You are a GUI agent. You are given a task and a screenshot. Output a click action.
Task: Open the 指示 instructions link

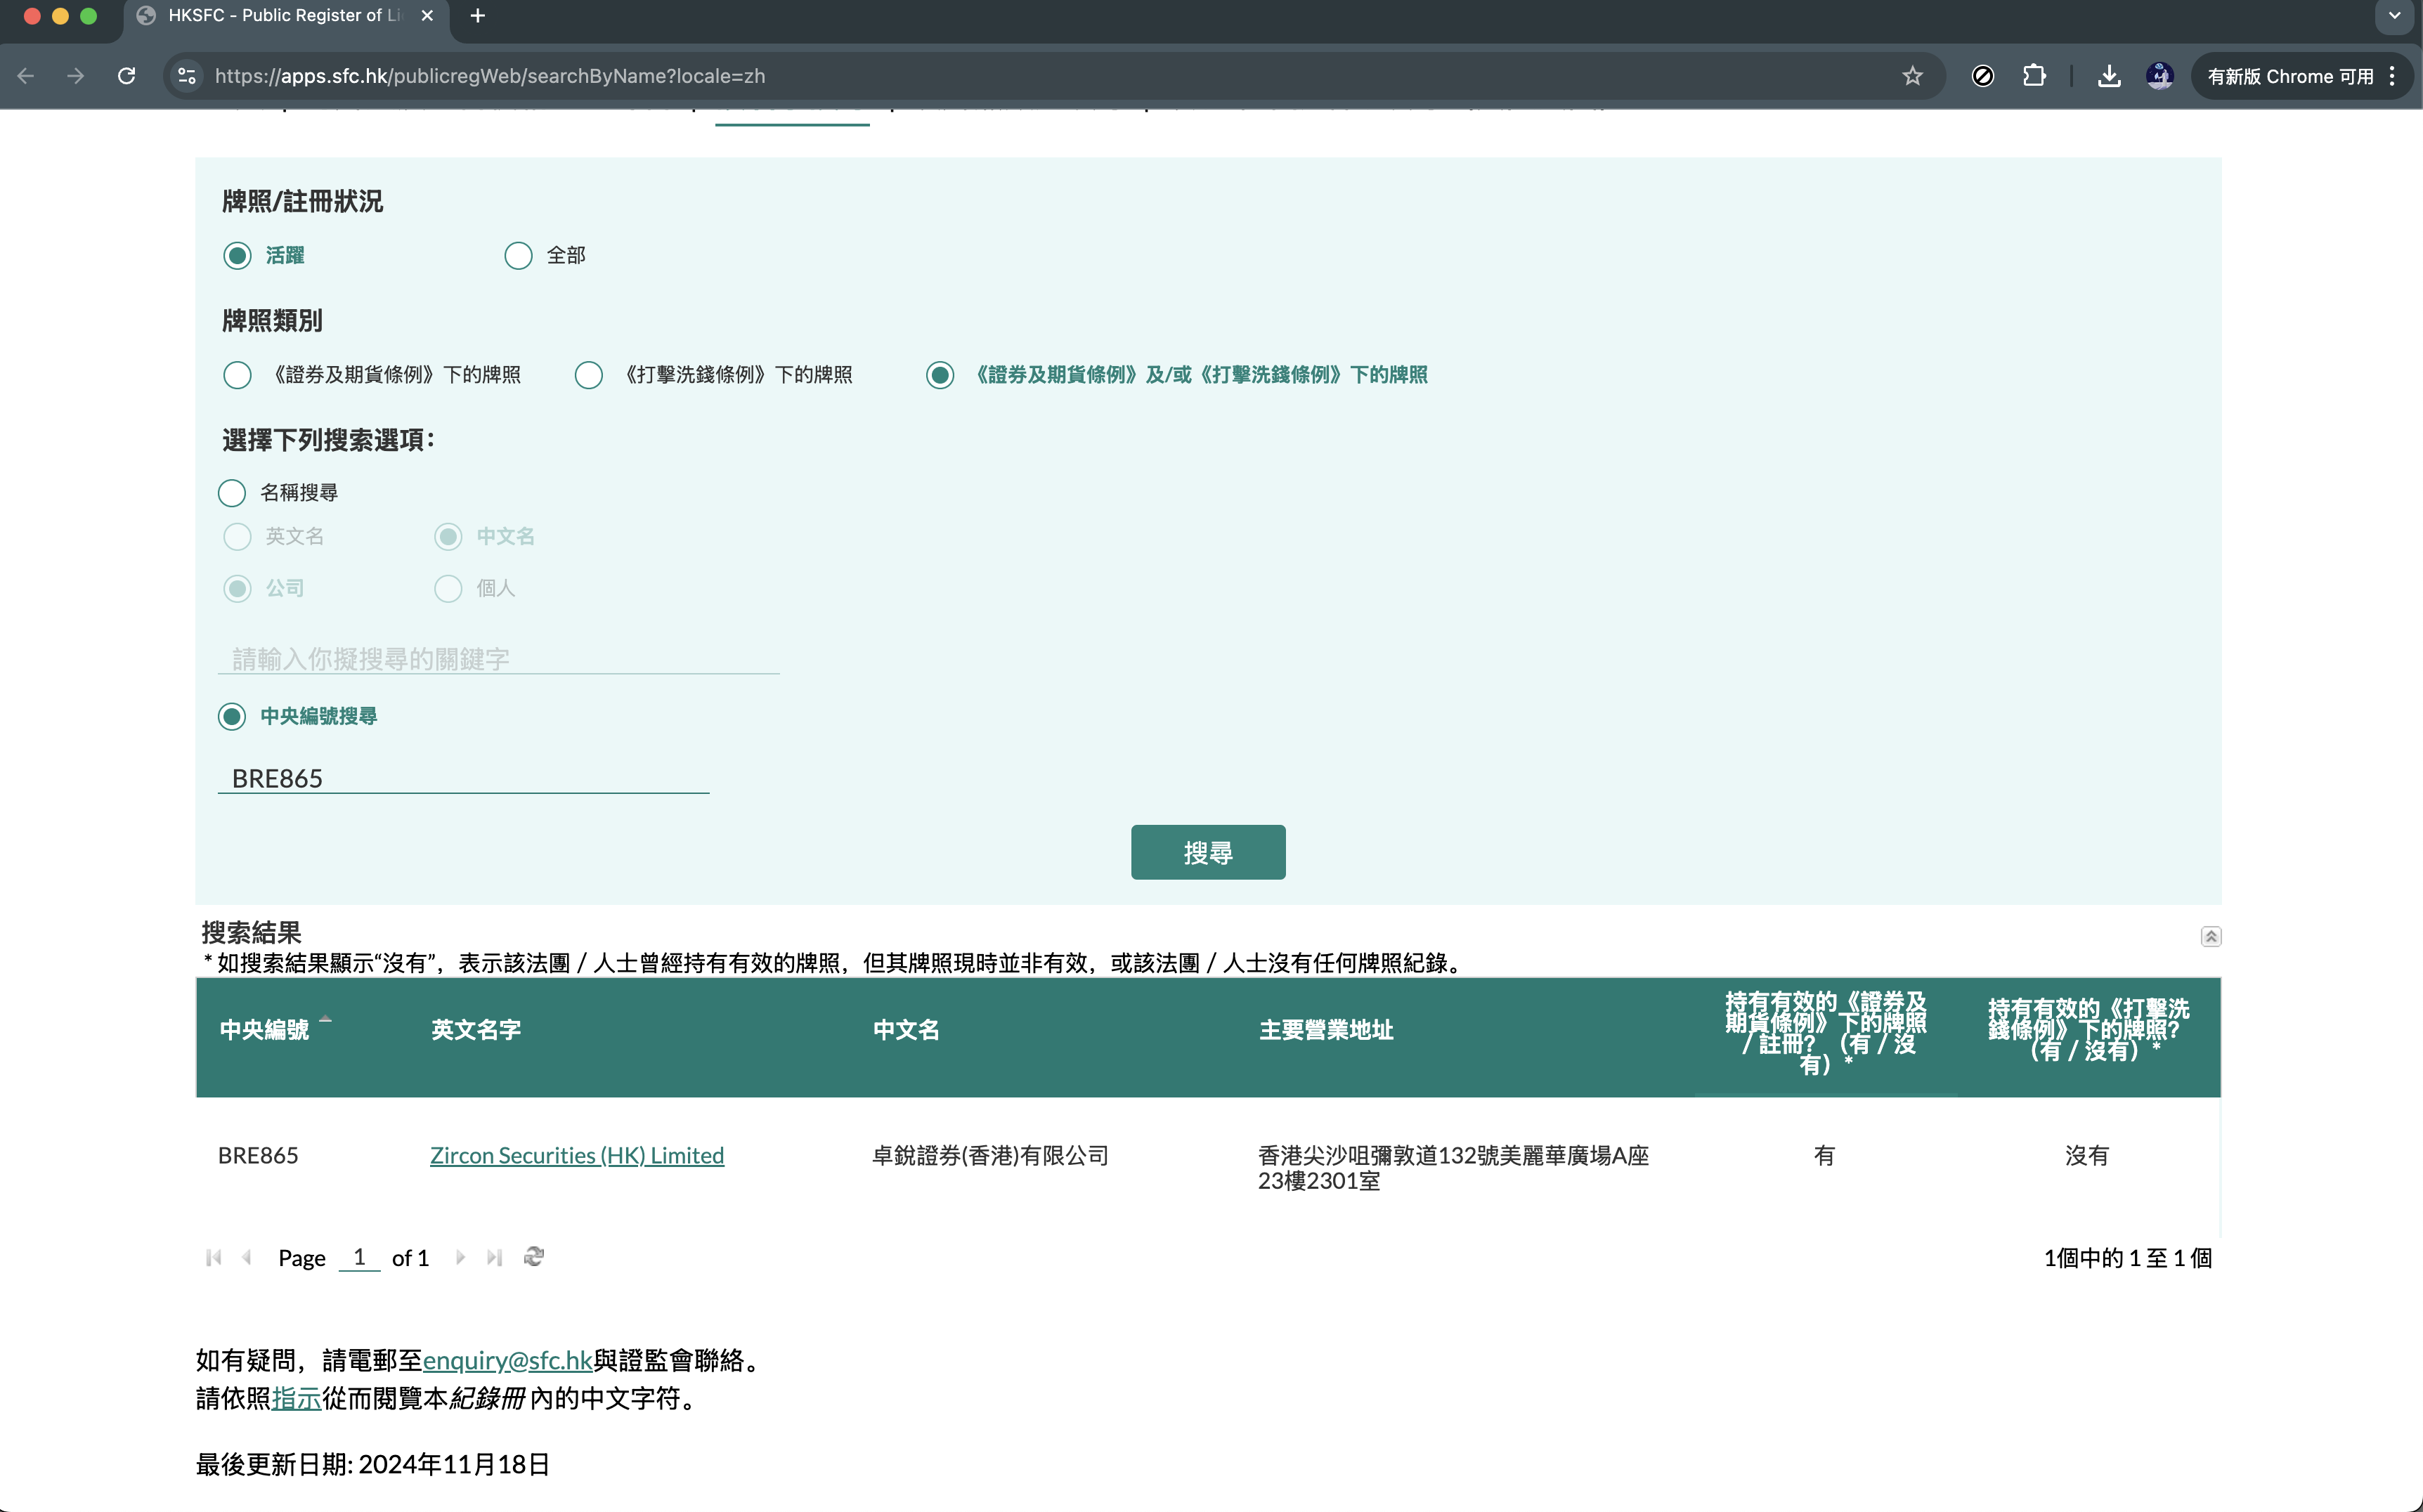point(296,1398)
